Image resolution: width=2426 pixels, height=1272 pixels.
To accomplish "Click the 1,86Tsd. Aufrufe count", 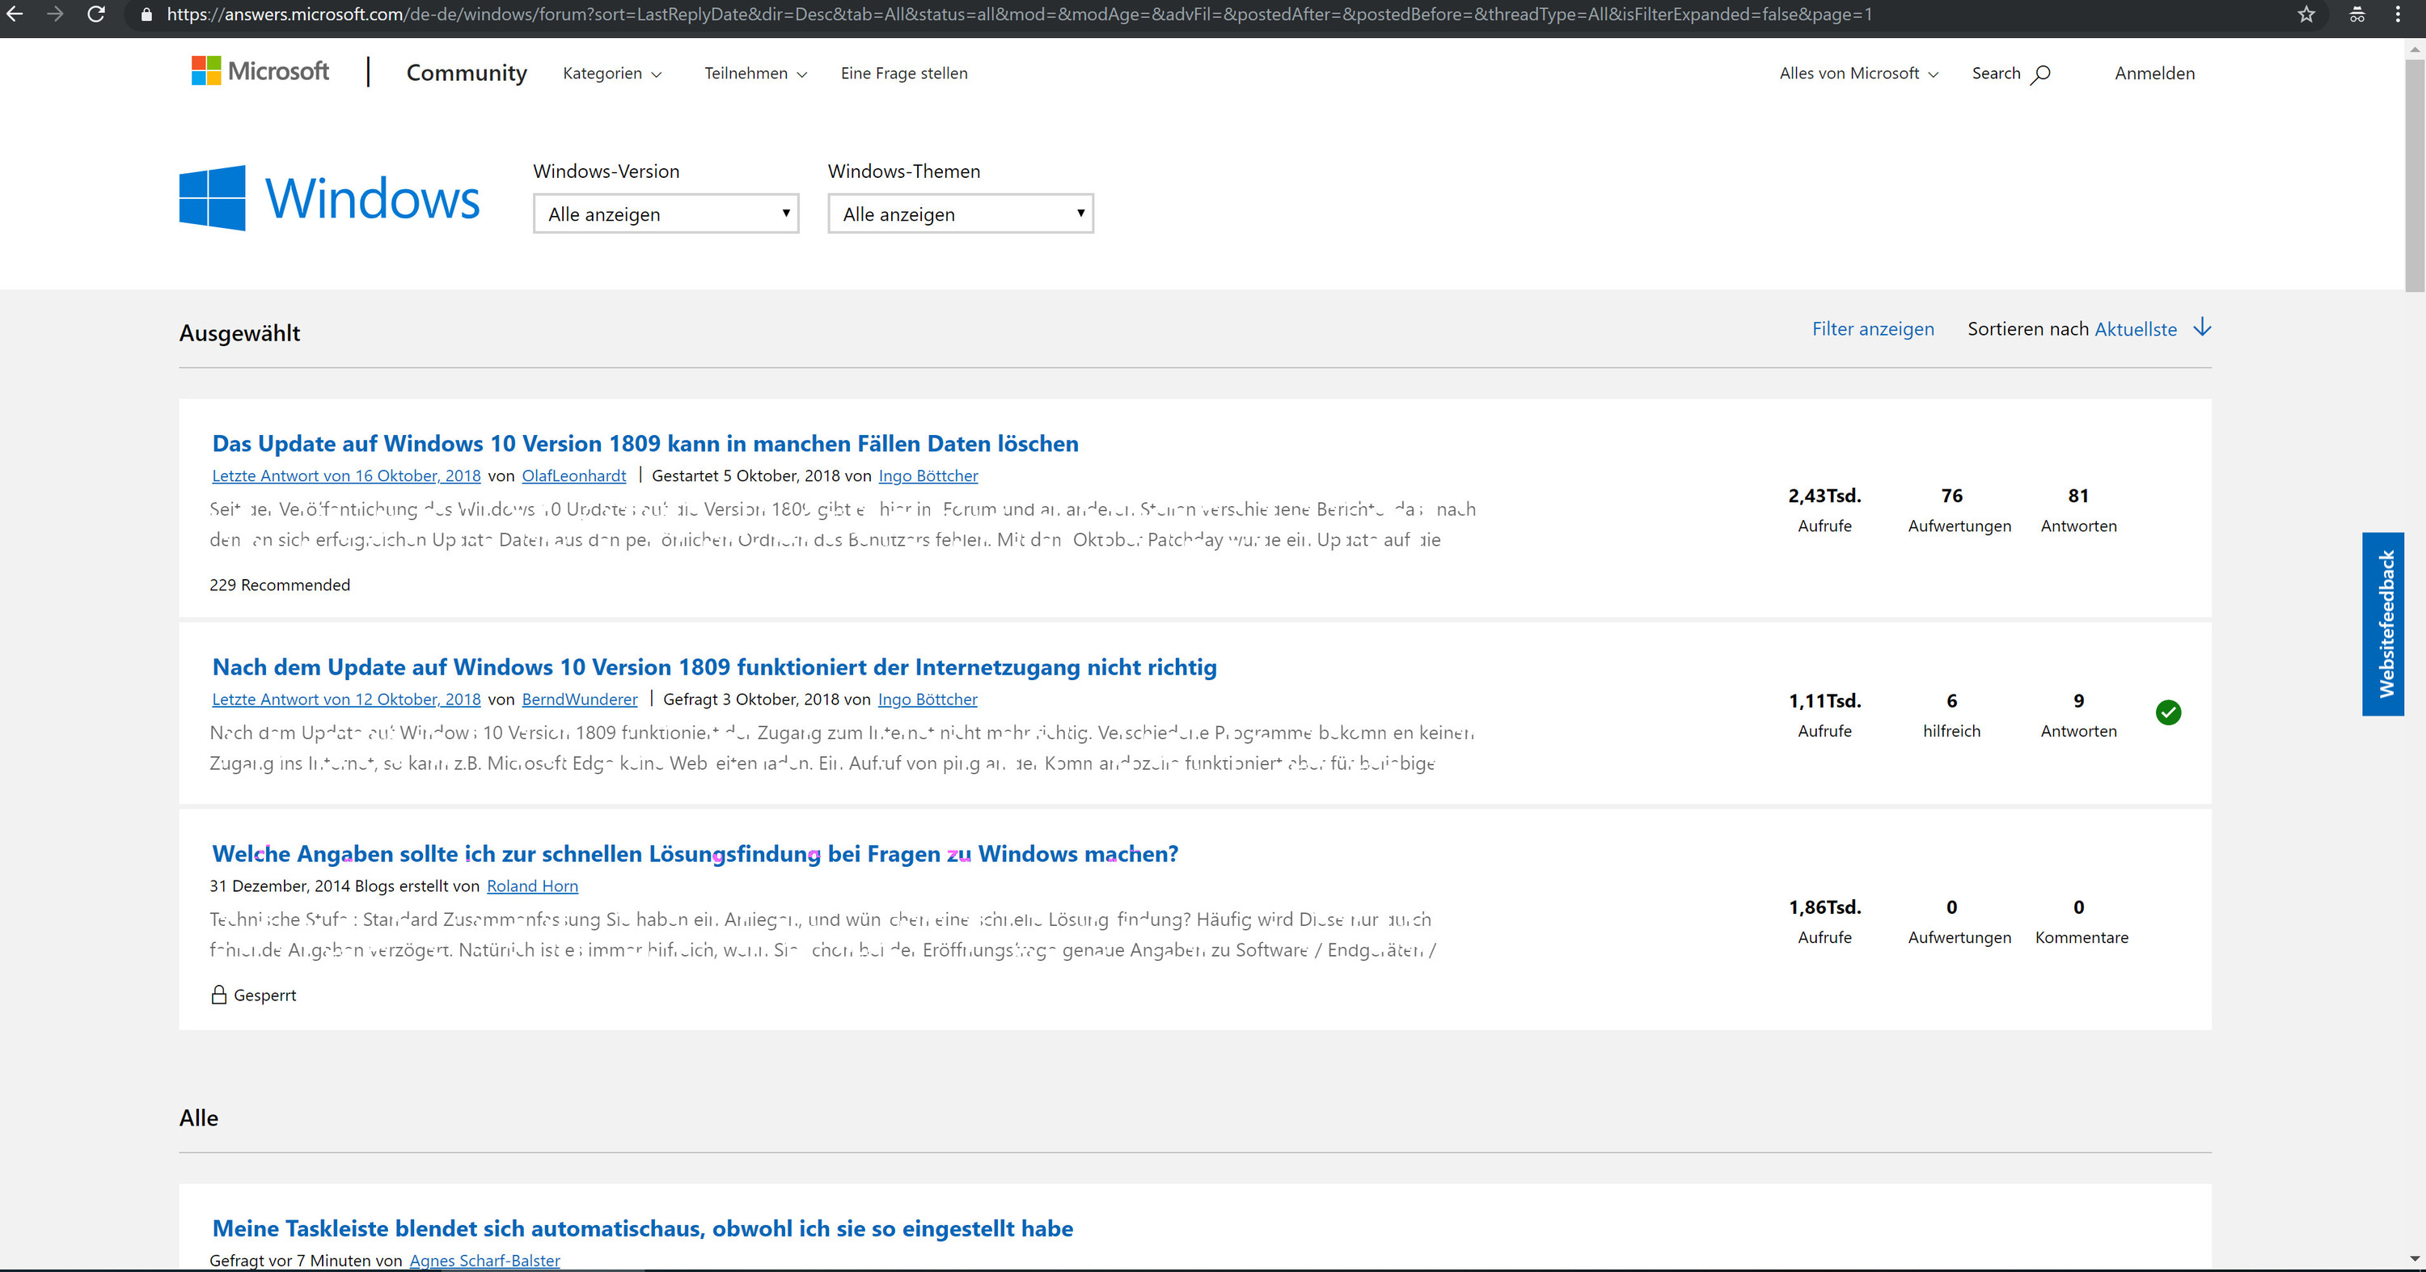I will point(1824,921).
